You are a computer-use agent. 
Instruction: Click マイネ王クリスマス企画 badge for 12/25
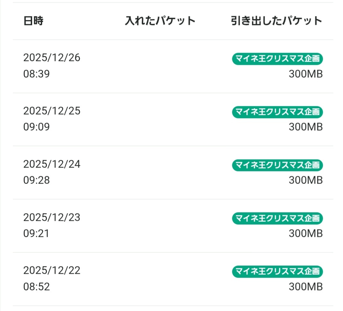(x=277, y=112)
